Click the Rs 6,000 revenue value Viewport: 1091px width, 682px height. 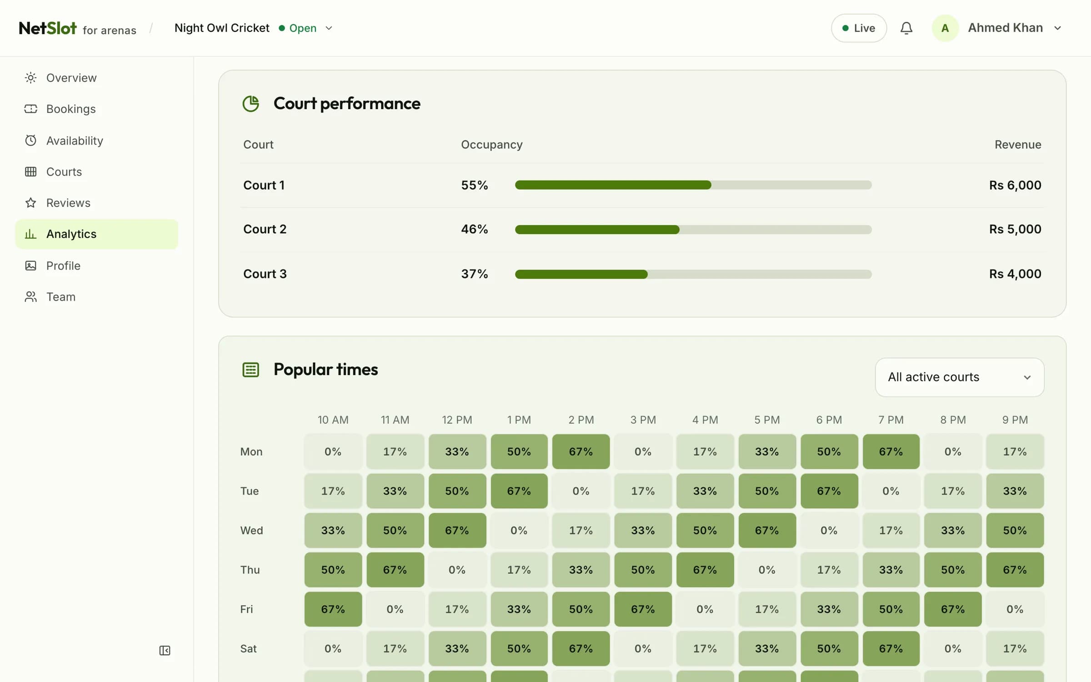pos(1015,185)
